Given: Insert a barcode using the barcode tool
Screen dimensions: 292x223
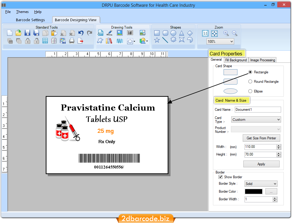Looking at the screenshot, I should [x=130, y=33].
